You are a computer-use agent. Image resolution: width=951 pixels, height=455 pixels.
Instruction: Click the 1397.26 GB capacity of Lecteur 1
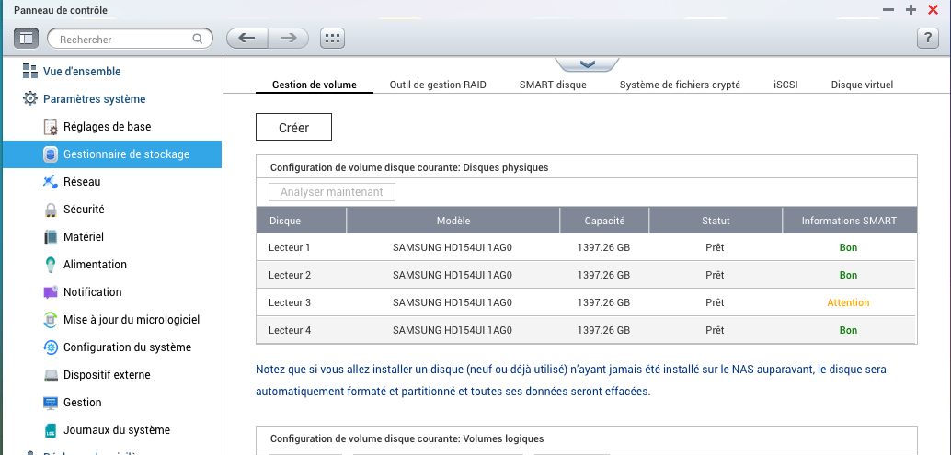(x=603, y=248)
